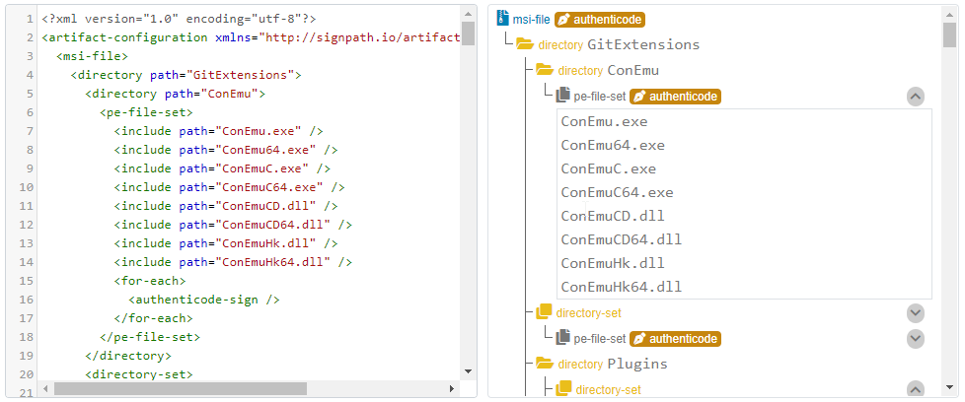Viewport: 965px width, 402px height.
Task: Click the directory-set icon below the file list
Action: (544, 312)
